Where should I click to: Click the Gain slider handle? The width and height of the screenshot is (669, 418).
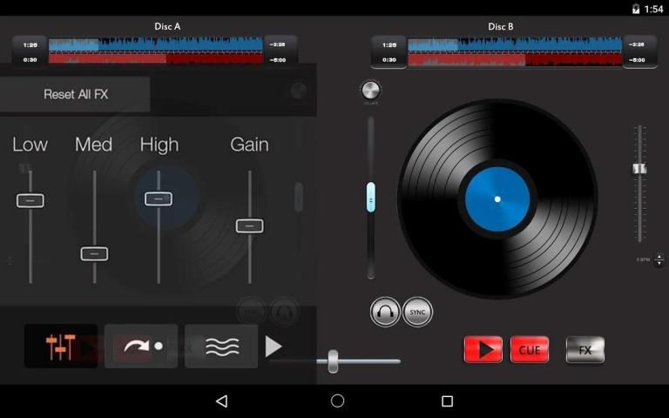249,226
